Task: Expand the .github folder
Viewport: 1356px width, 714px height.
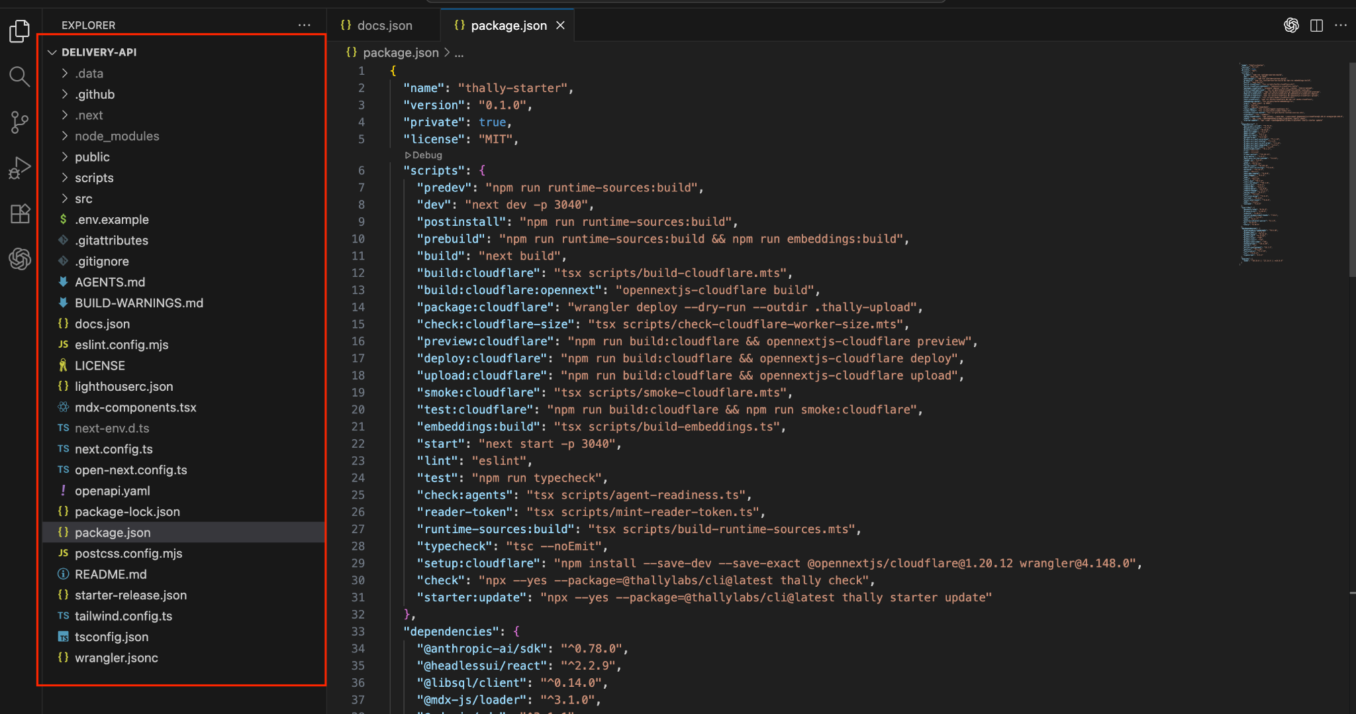Action: (64, 94)
